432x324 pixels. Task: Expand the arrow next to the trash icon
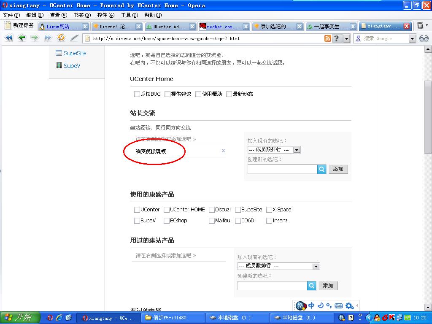click(427, 25)
